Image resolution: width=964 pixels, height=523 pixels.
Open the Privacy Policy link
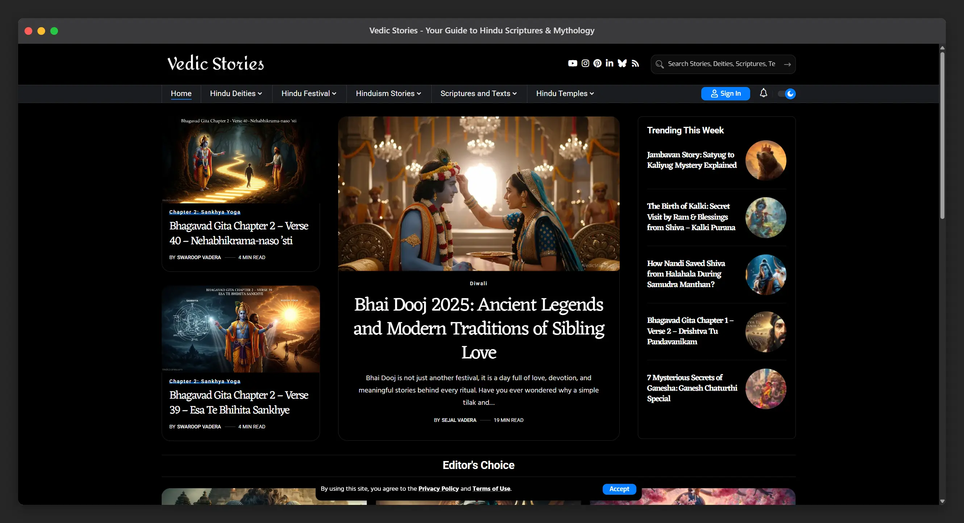(x=438, y=489)
